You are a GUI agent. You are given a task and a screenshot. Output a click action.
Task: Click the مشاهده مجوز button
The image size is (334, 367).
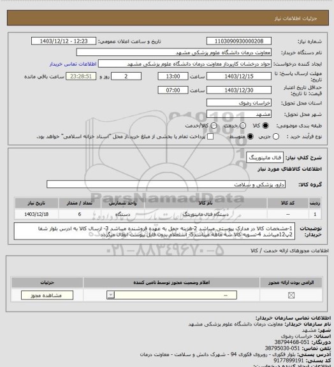point(47,296)
